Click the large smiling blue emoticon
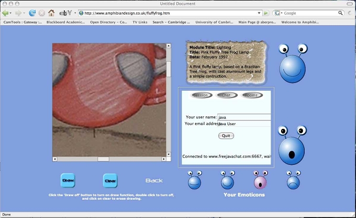 293,63
